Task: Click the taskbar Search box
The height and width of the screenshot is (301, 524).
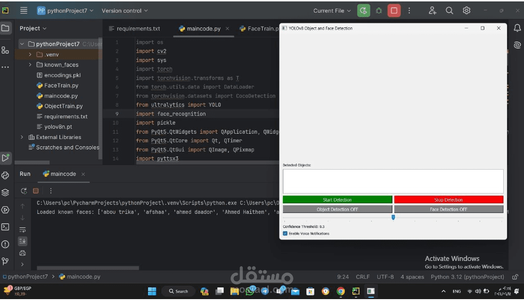Action: [178, 291]
